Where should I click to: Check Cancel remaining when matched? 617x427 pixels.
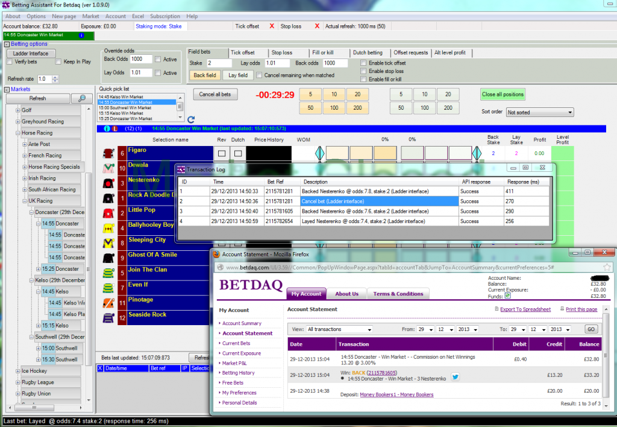pos(259,75)
